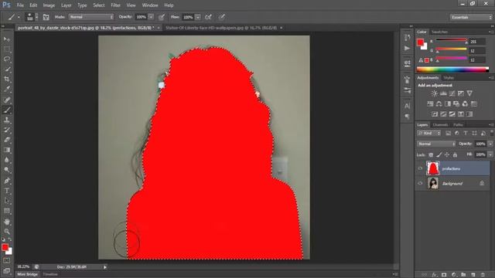
Task: Click the red R slider in Color panel
Action: click(451, 40)
